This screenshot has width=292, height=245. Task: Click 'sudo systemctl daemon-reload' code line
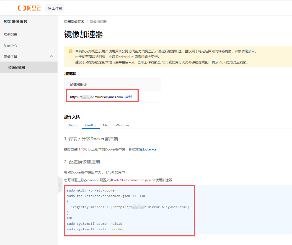click(95, 224)
